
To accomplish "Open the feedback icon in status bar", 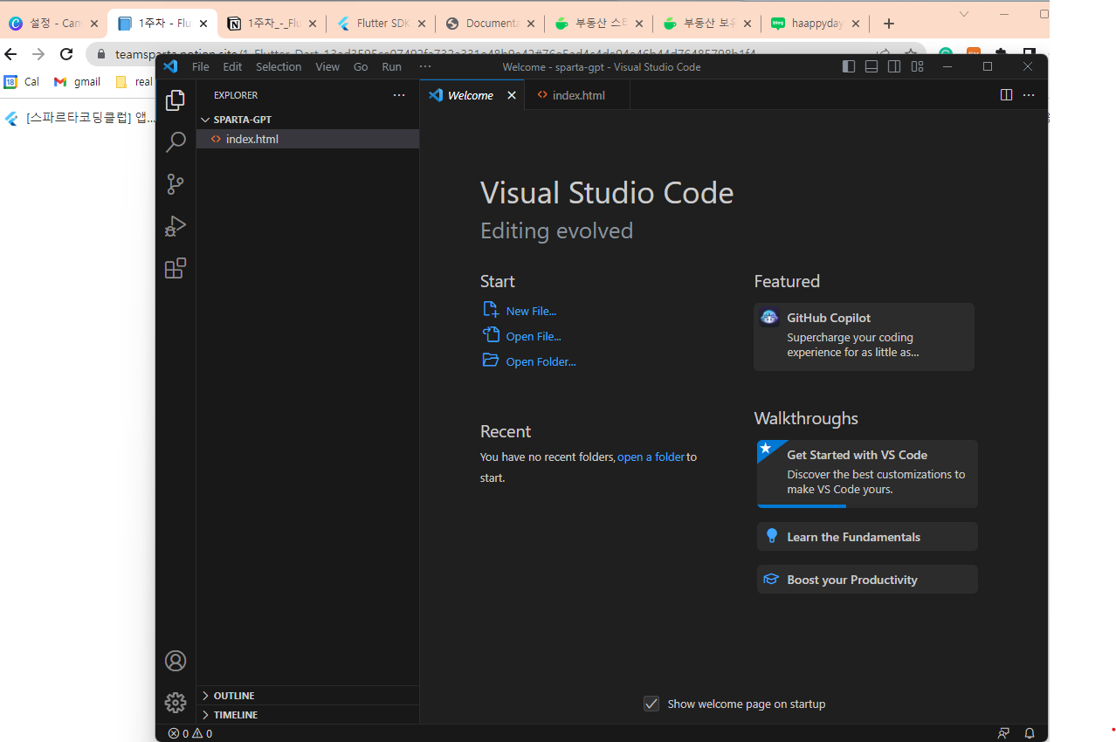I will pyautogui.click(x=1003, y=733).
